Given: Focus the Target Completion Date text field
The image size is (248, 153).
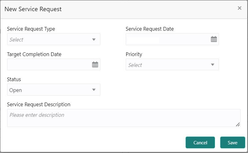Looking at the screenshot, I should (48, 64).
